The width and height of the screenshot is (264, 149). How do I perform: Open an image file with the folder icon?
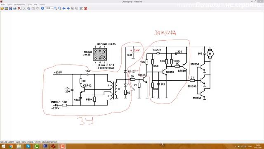point(2,8)
